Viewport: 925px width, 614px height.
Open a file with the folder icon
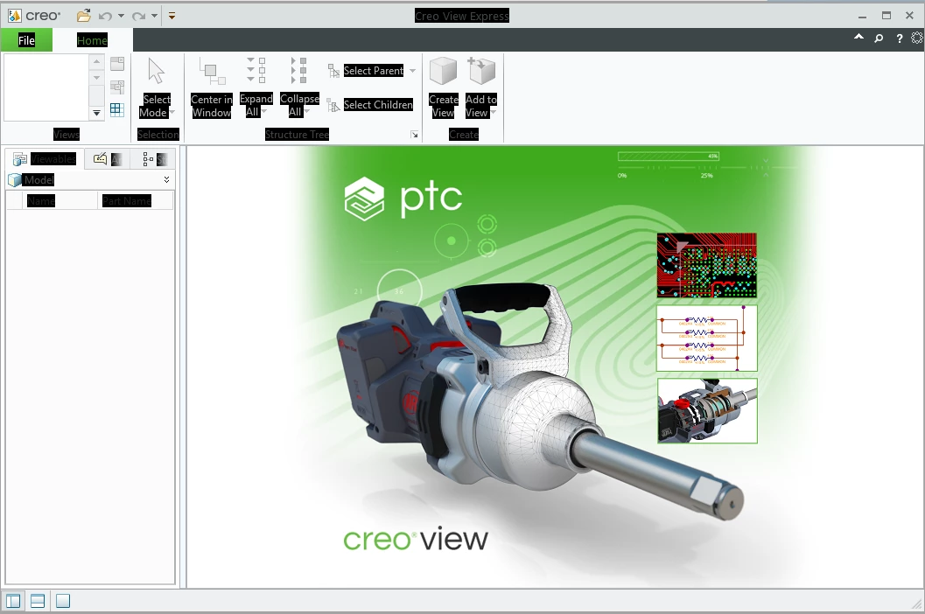tap(84, 16)
